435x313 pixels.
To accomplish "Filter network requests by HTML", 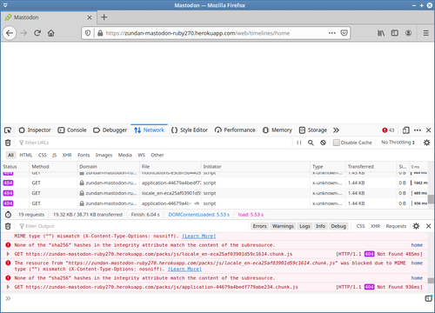I will click(x=26, y=155).
